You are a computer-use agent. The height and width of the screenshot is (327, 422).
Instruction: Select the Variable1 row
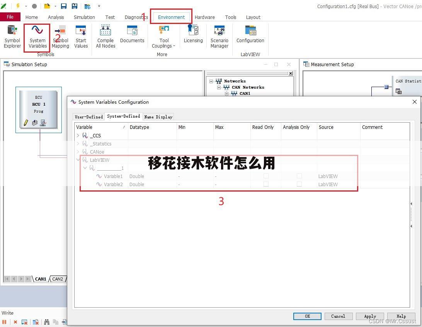click(242, 176)
